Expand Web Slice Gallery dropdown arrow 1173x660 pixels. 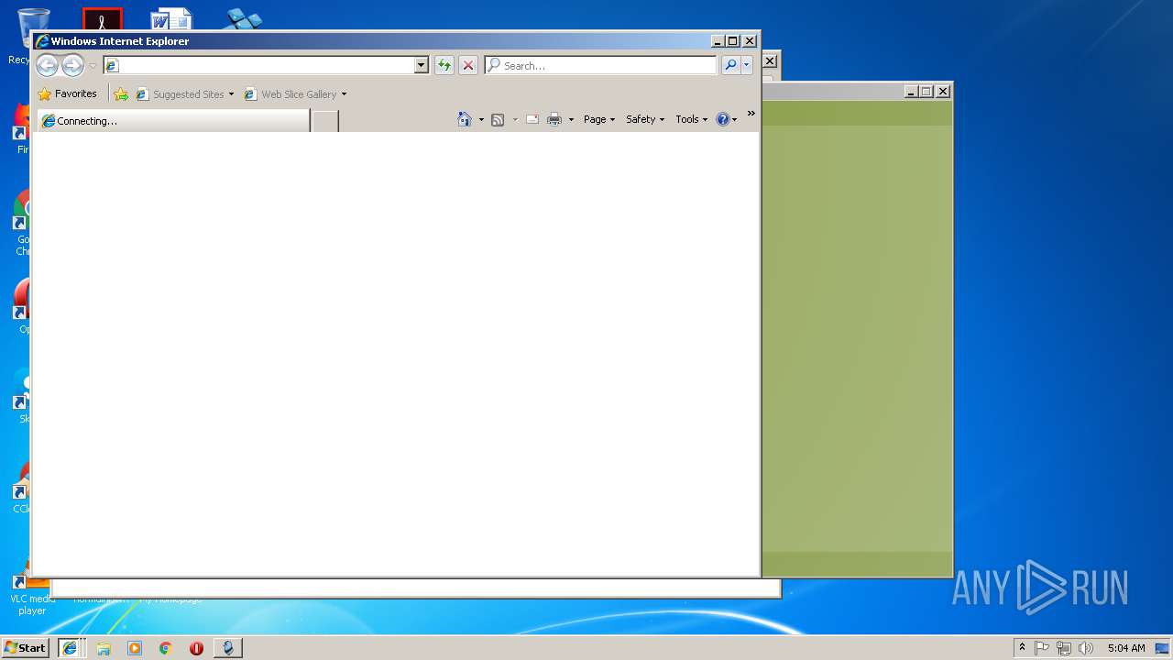(344, 94)
